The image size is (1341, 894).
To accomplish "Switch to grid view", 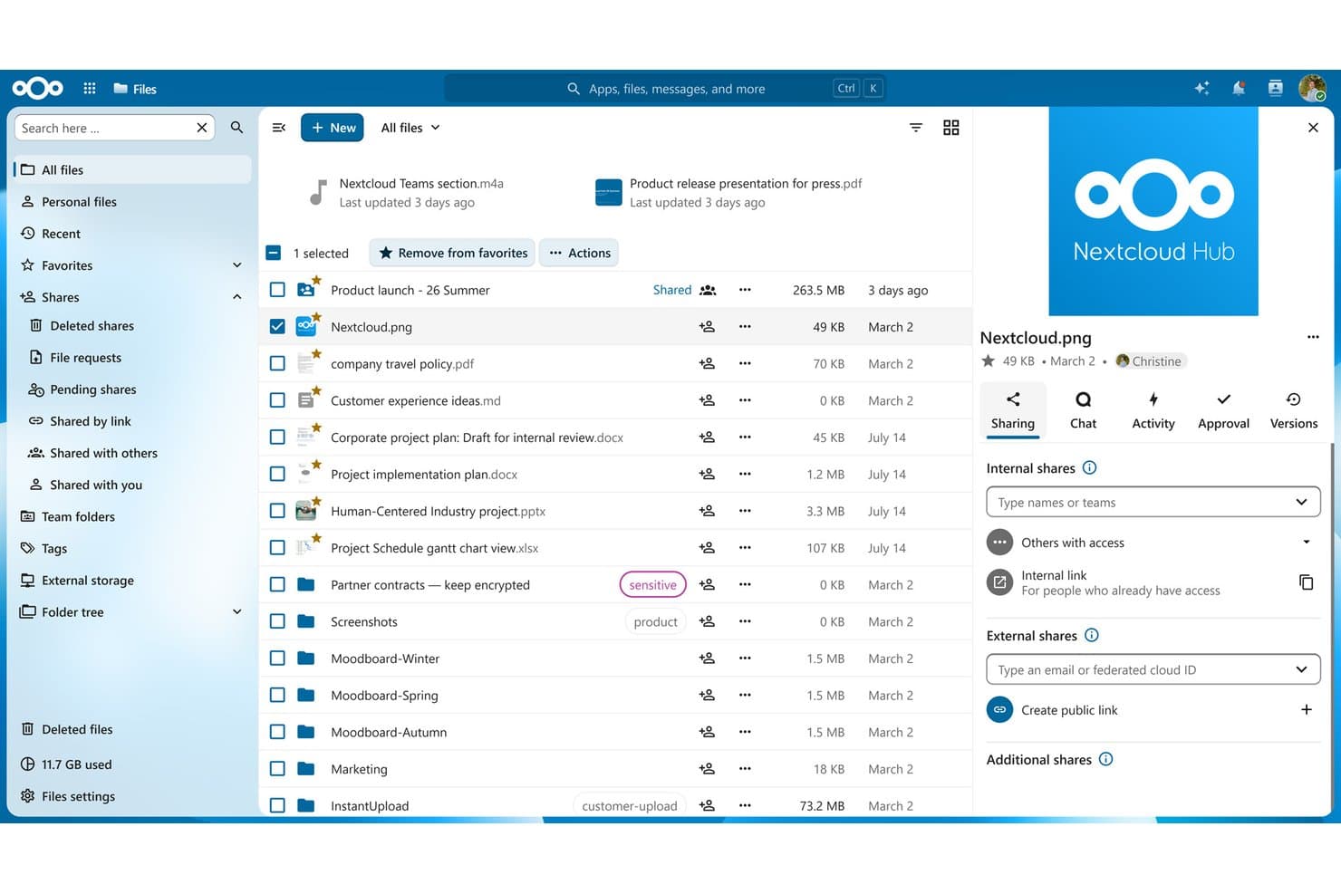I will (x=950, y=128).
